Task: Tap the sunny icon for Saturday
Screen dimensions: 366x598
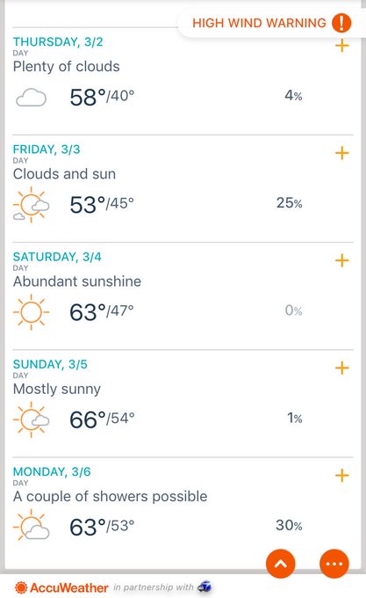Action: (32, 312)
